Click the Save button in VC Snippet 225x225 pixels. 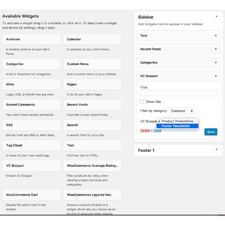click(211, 132)
